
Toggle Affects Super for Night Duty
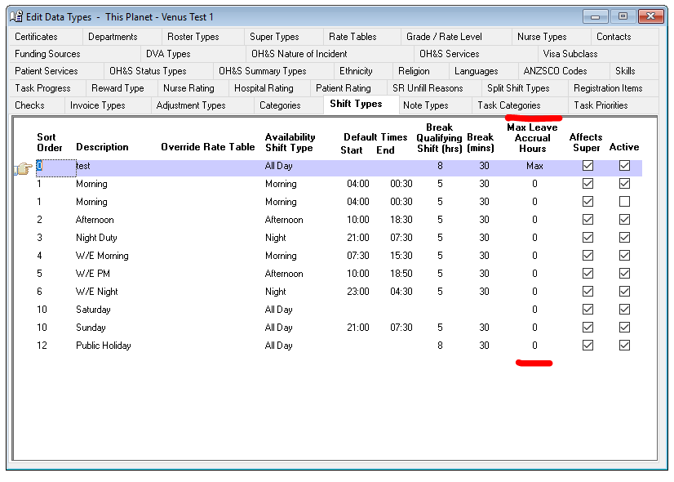coord(588,238)
